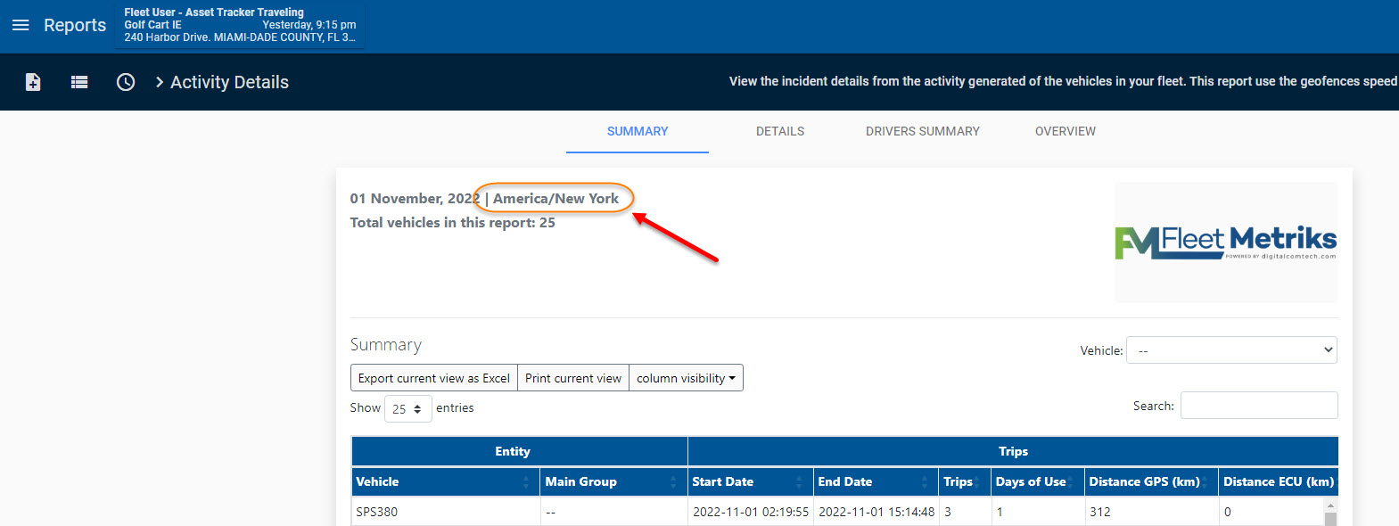Select the Overview tab
The image size is (1399, 526).
[1065, 131]
